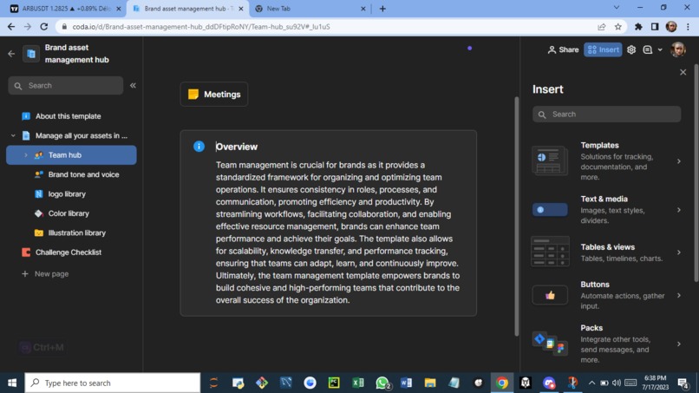The image size is (699, 393).
Task: Expand the Packs category arrow
Action: coord(678,344)
